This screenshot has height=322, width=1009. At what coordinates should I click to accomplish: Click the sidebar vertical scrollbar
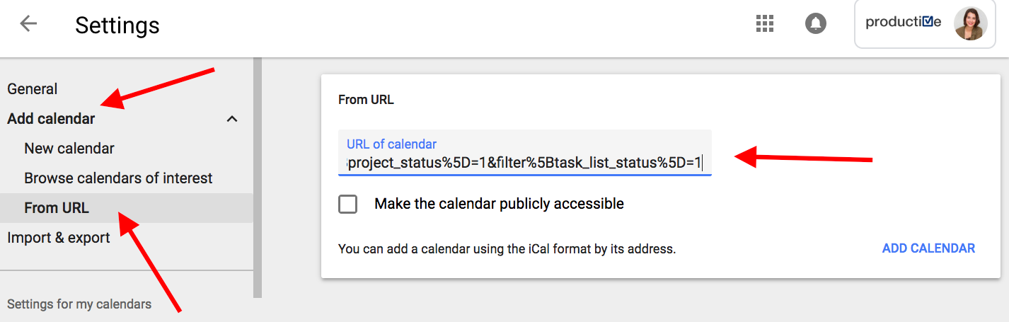pos(258,177)
